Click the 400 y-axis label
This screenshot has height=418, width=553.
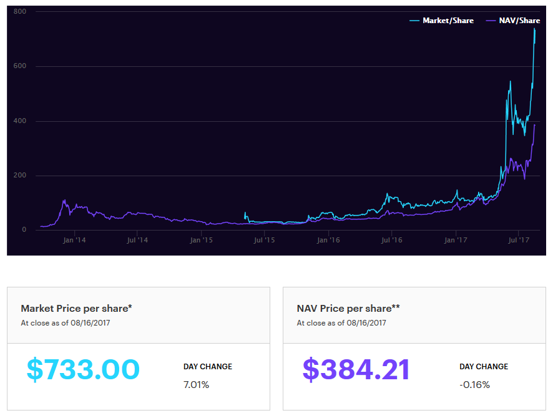[x=20, y=121]
